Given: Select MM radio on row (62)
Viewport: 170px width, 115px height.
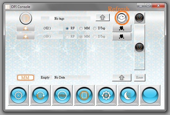Looking at the screenshot, I should pyautogui.click(x=81, y=28).
